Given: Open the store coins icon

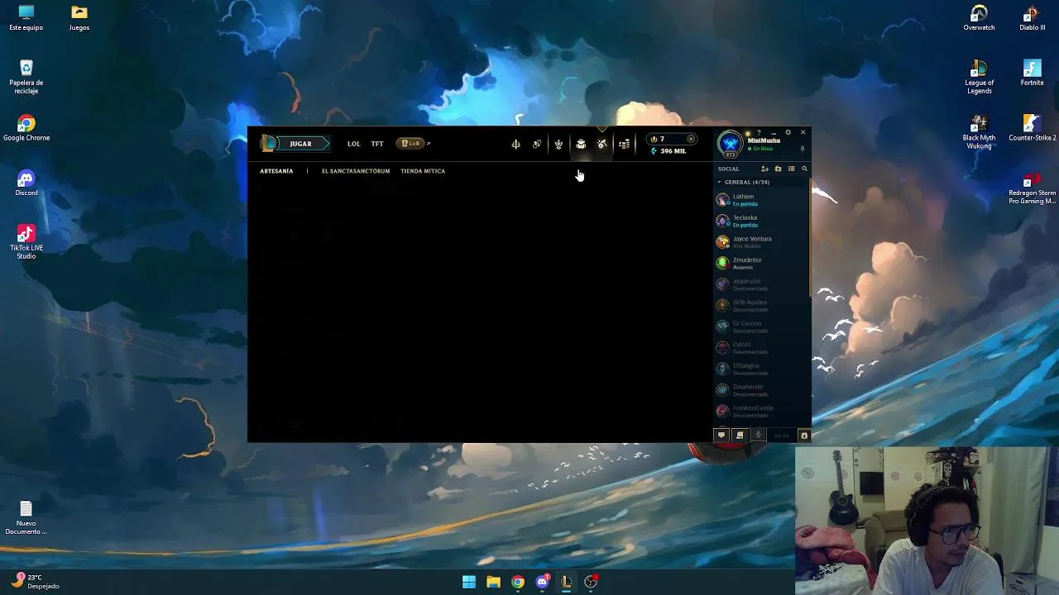Looking at the screenshot, I should click(x=625, y=144).
